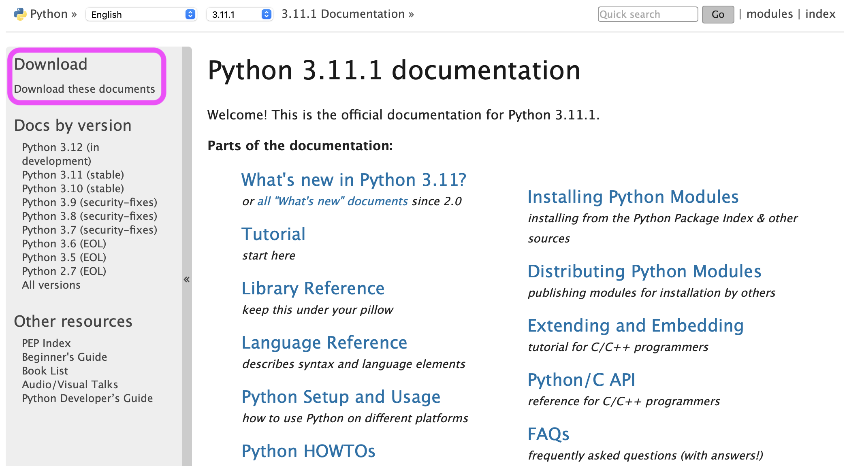Open 3.11.1 Documentation breadcrumb link

pyautogui.click(x=343, y=14)
